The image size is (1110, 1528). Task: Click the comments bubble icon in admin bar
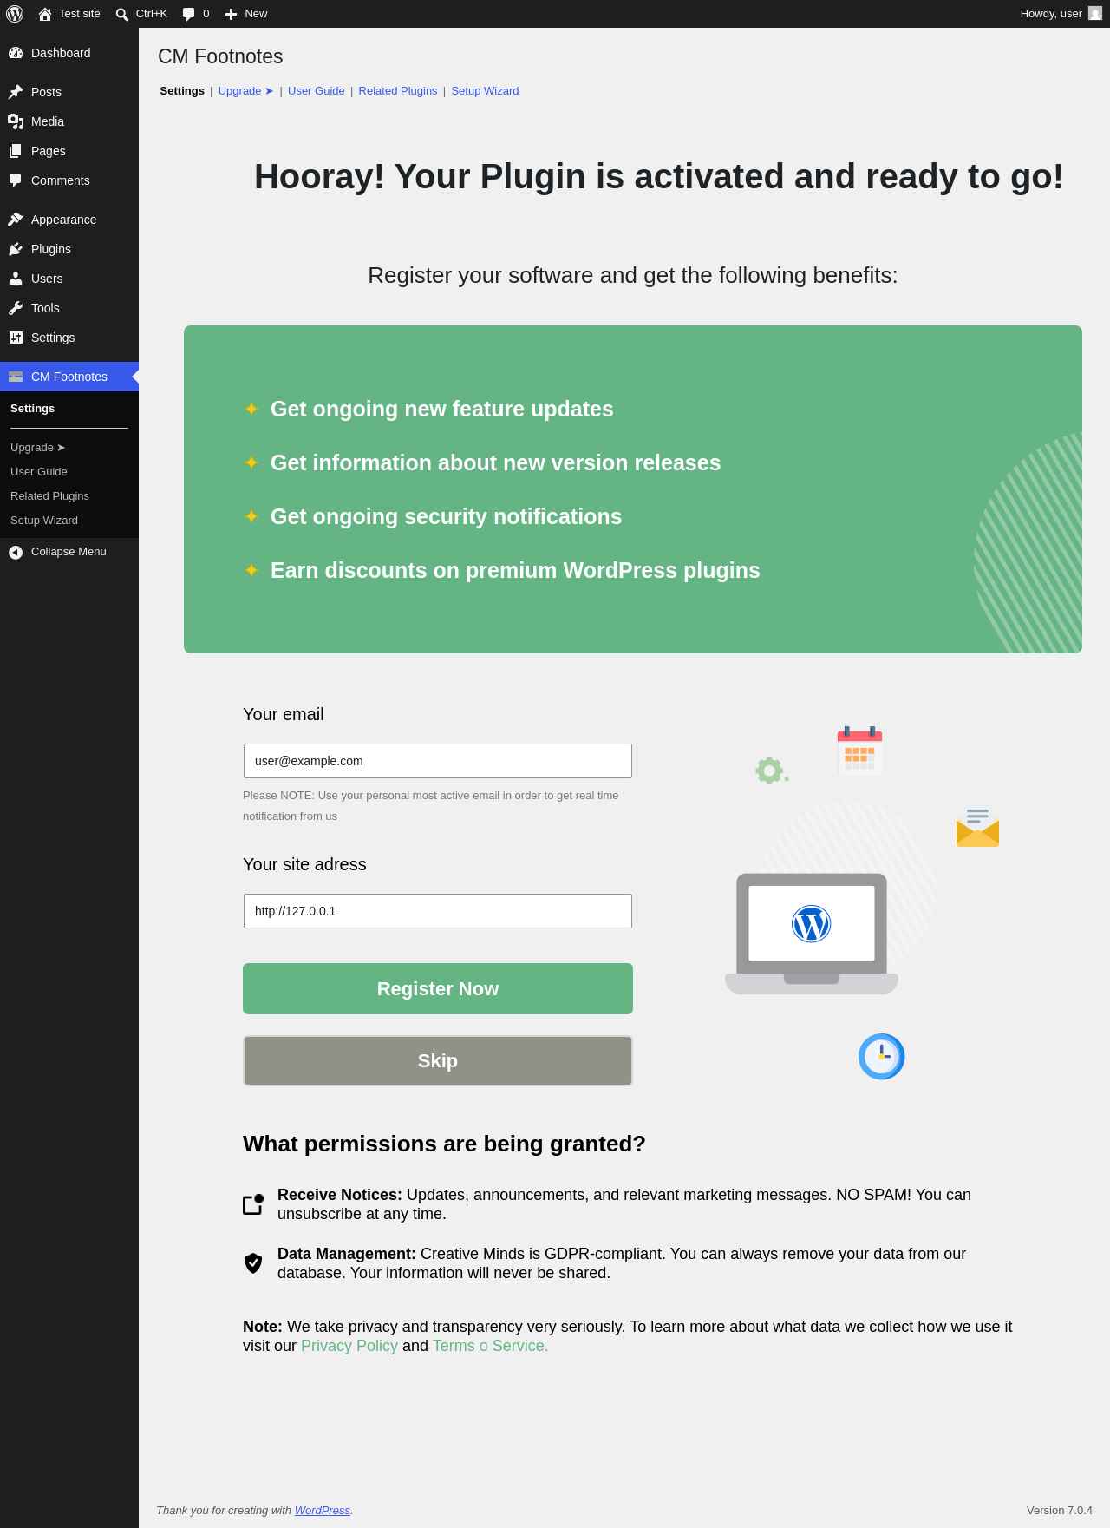189,14
